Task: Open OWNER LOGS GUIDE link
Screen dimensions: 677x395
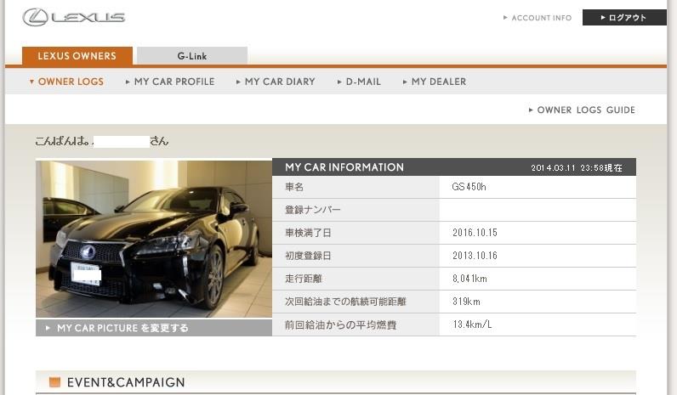Action: (x=582, y=110)
